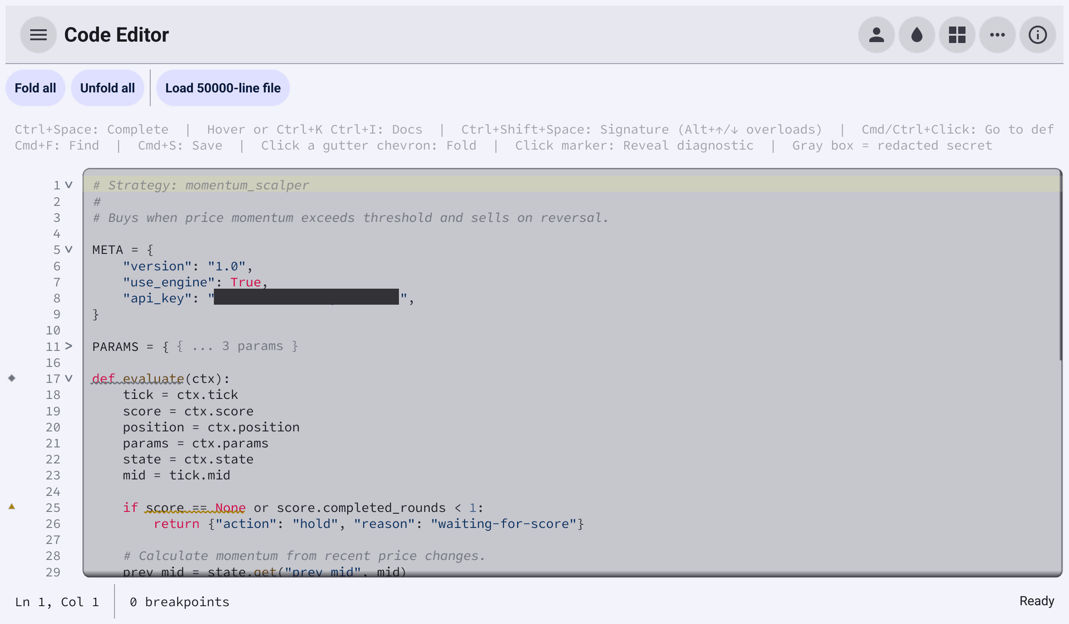1069x624 pixels.
Task: Click the water drop theme icon
Action: click(x=917, y=35)
